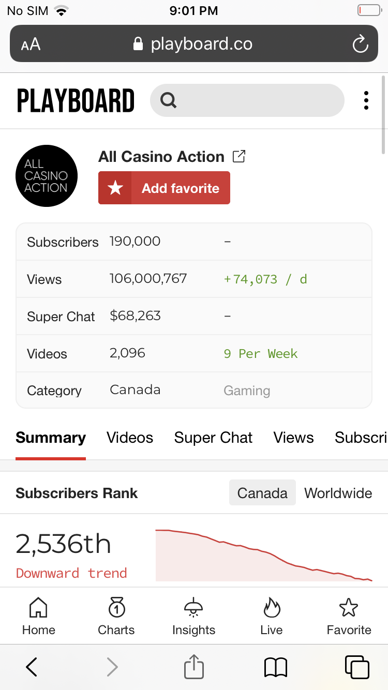Click the Gaming category link
The width and height of the screenshot is (388, 690).
coord(247,391)
